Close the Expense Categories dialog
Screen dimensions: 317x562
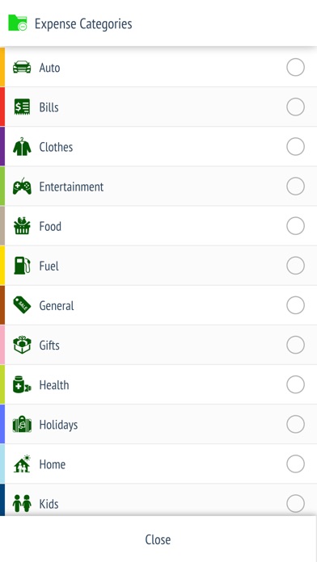158,539
